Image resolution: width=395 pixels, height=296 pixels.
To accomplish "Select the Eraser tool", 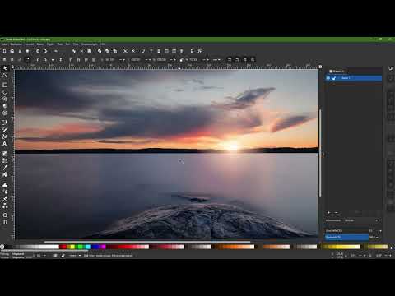I will (x=5, y=198).
